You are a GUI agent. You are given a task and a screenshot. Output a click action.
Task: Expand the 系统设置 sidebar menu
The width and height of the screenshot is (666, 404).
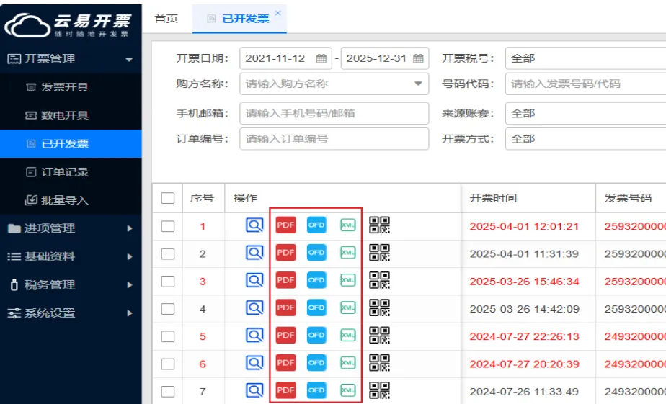click(x=71, y=313)
